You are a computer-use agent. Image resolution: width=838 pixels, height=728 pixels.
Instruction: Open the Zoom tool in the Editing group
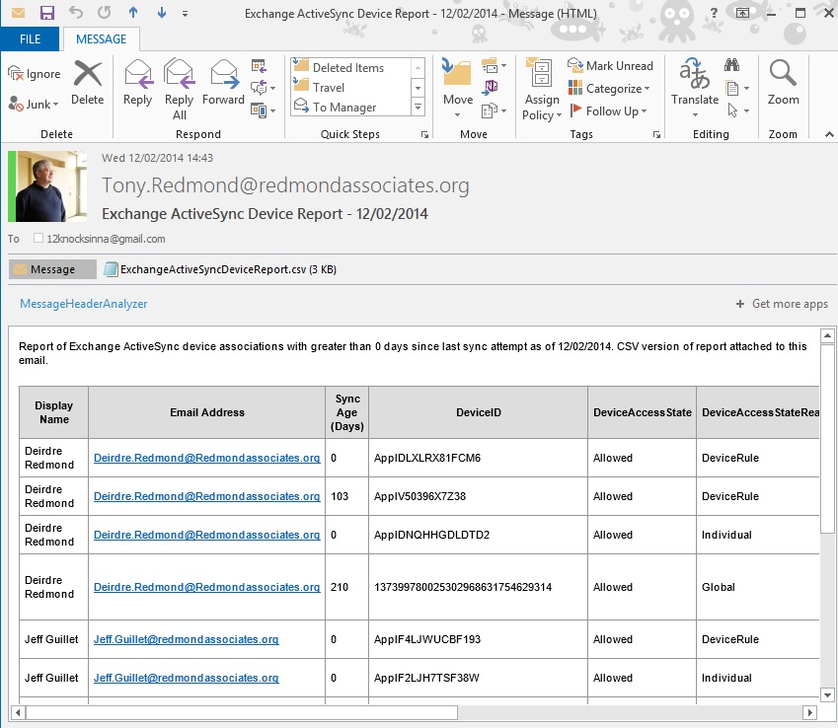click(x=783, y=84)
